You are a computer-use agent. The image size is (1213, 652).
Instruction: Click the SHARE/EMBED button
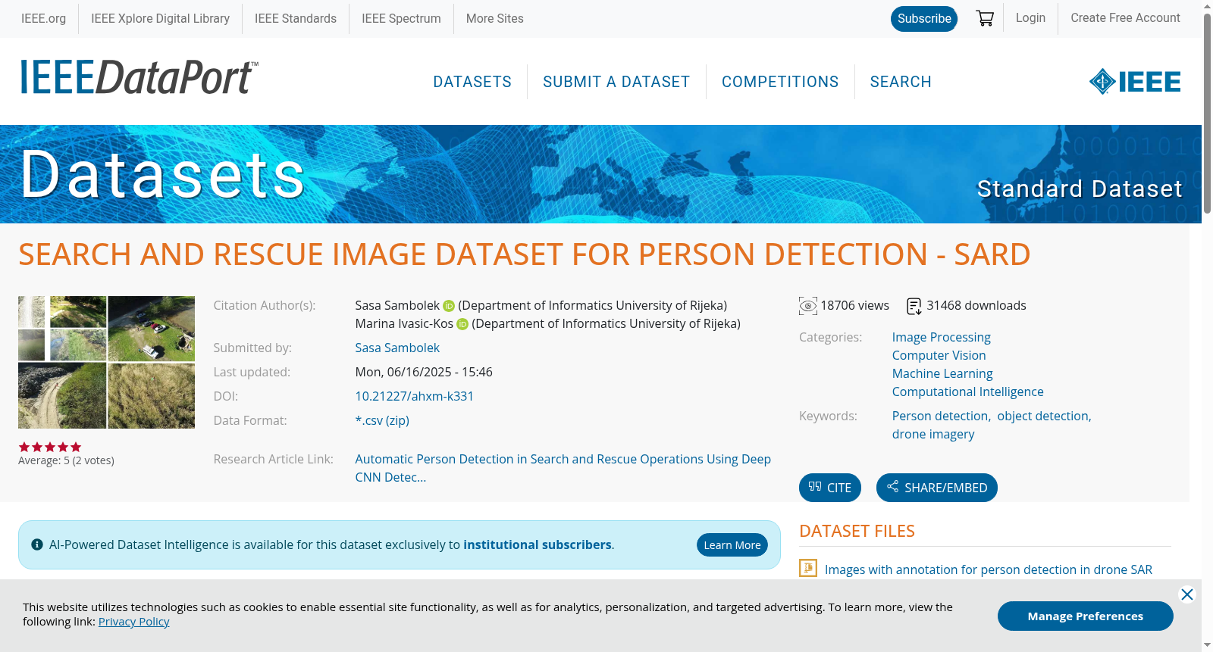click(x=937, y=488)
